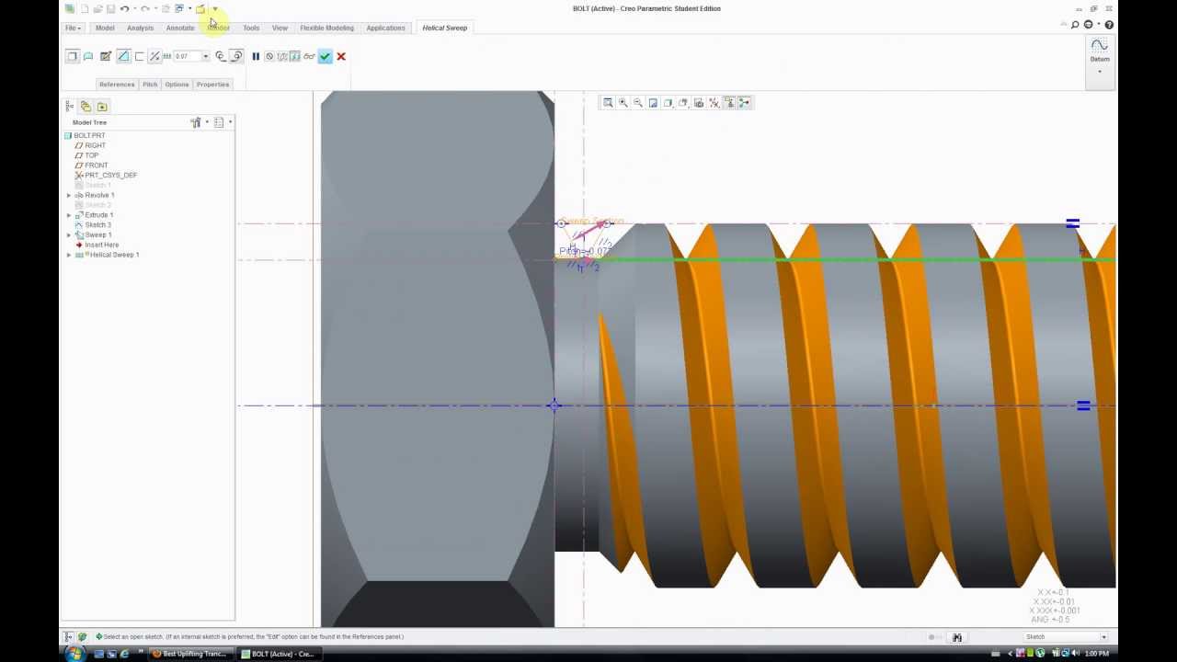Switch to the Flexible Modeling tab
Image resolution: width=1177 pixels, height=662 pixels.
[326, 28]
